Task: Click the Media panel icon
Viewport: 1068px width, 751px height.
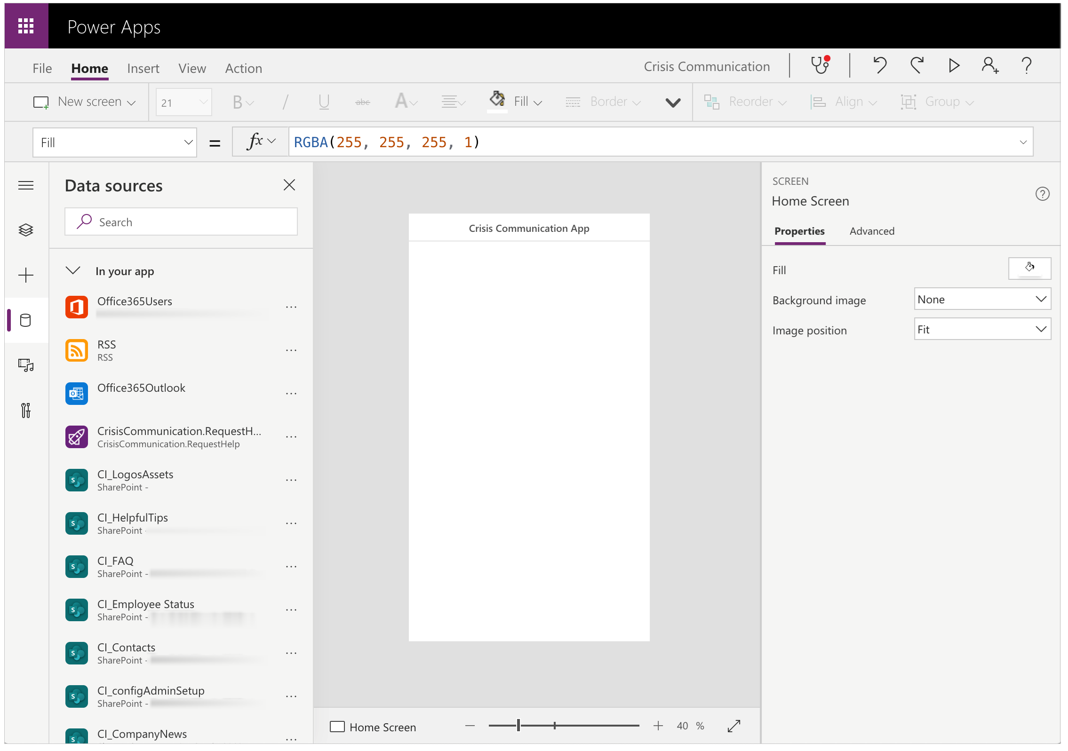Action: tap(24, 365)
